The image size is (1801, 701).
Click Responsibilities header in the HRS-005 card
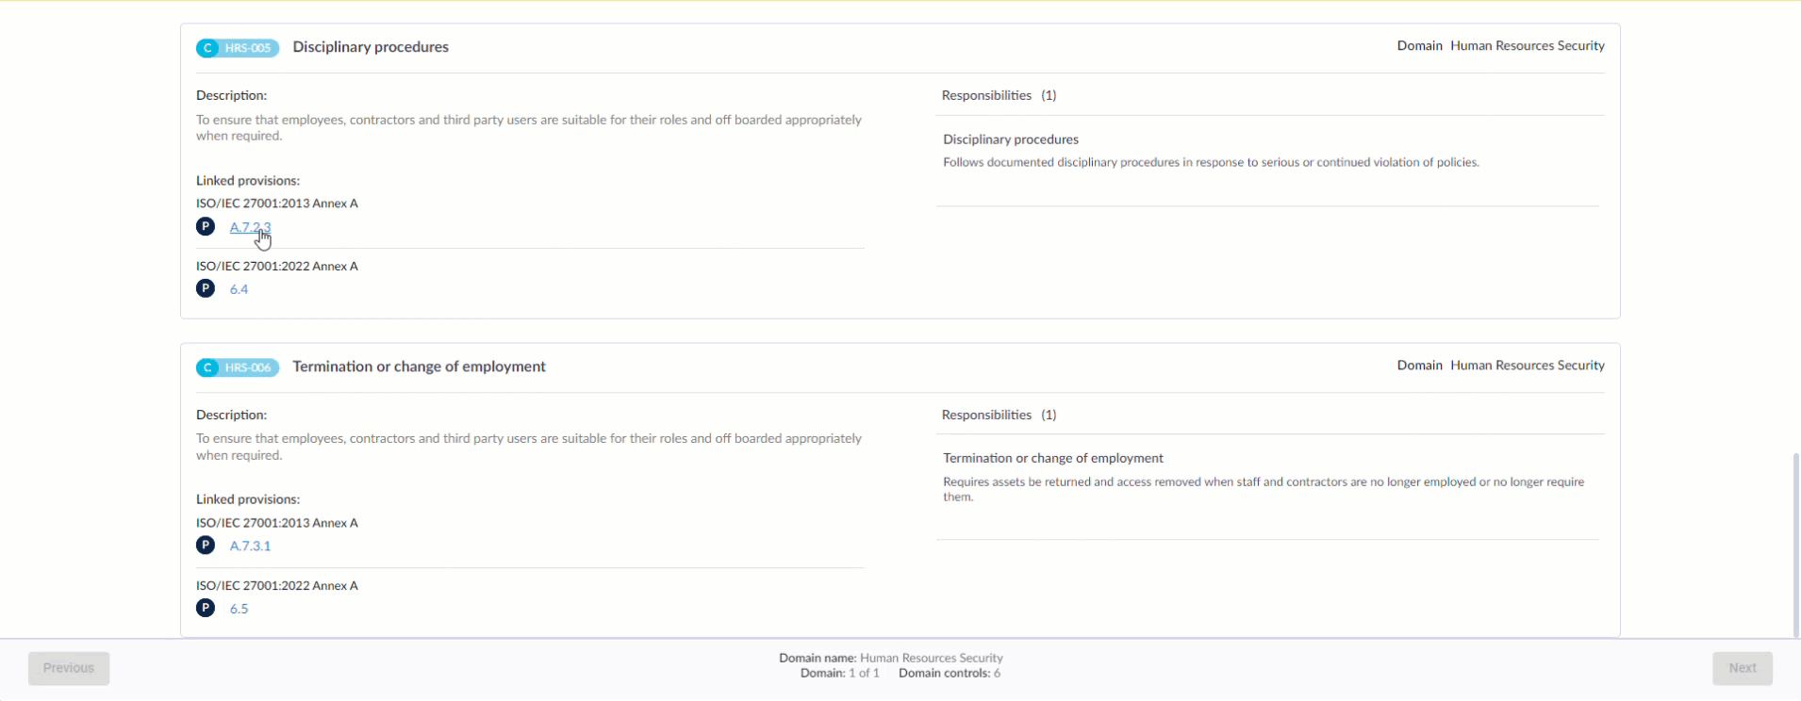[986, 95]
